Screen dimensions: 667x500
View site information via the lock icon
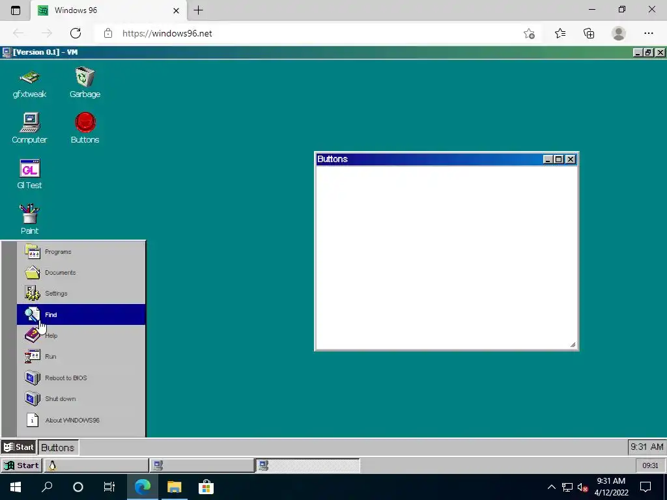[108, 33]
